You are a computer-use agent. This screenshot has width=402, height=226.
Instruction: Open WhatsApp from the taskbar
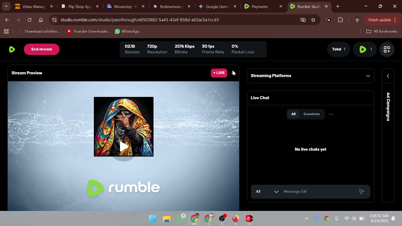click(x=181, y=218)
